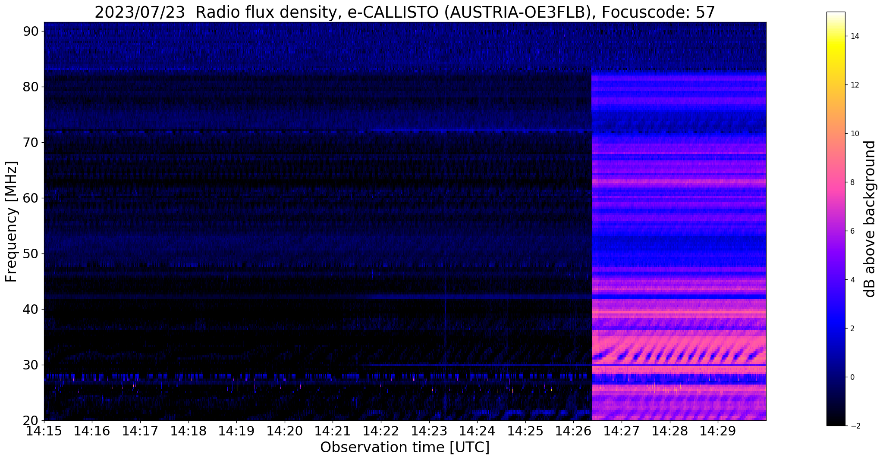Click the colorbar tick label 4
The height and width of the screenshot is (460, 883).
(852, 280)
